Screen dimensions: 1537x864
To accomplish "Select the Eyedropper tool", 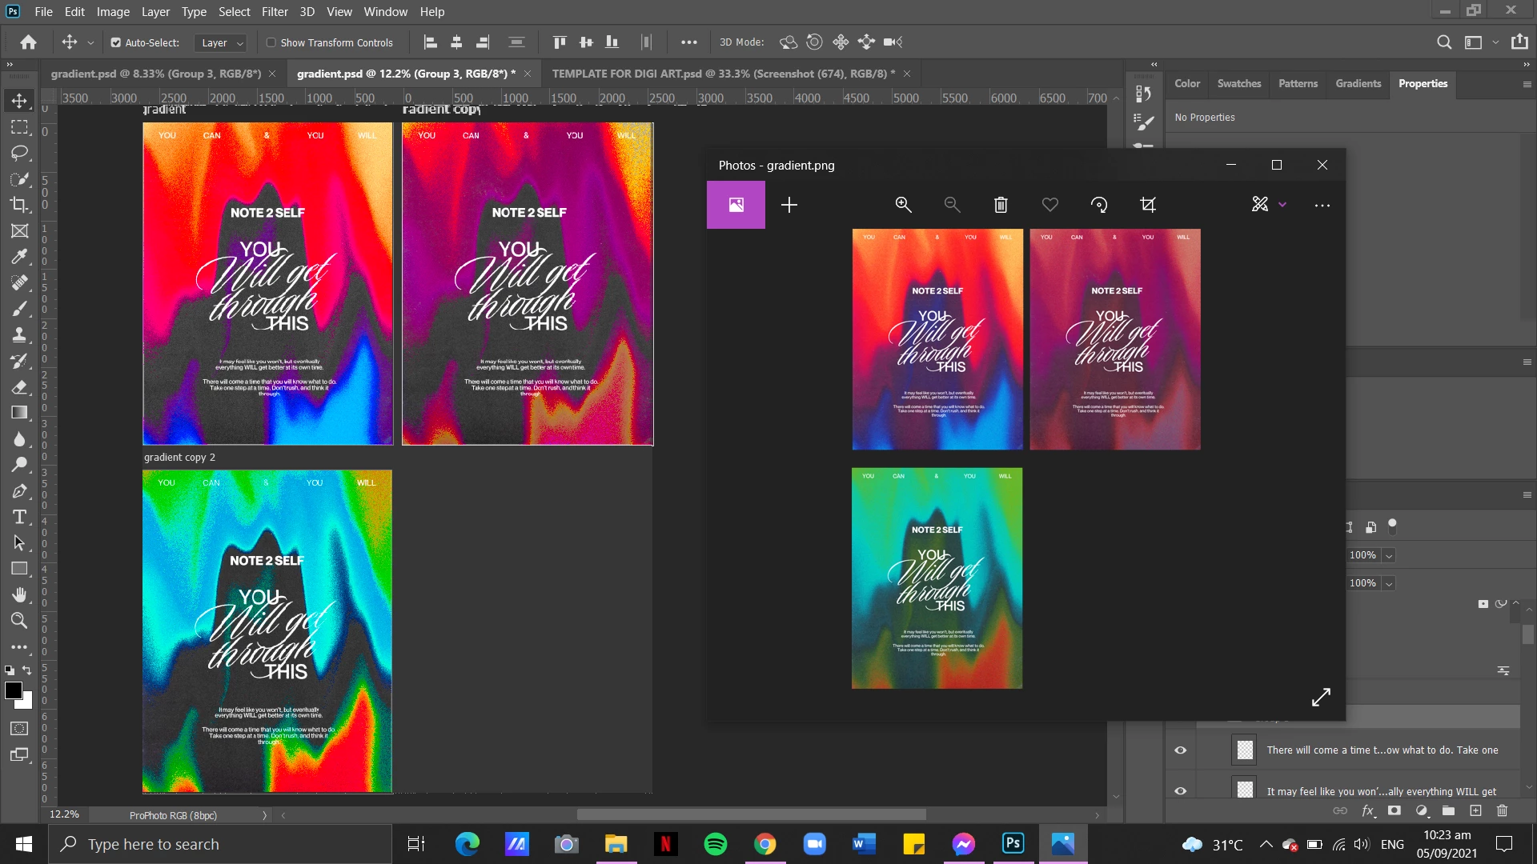I will pos(19,257).
